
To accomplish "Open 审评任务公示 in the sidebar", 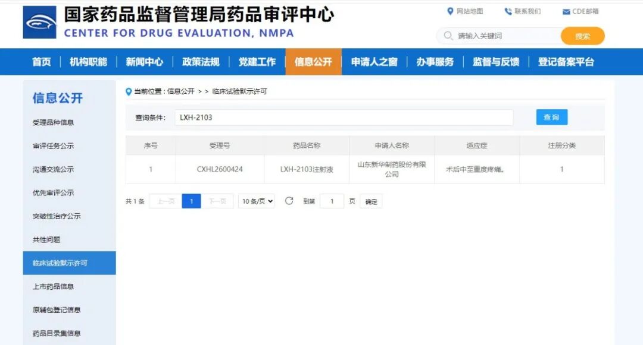I will pos(54,146).
